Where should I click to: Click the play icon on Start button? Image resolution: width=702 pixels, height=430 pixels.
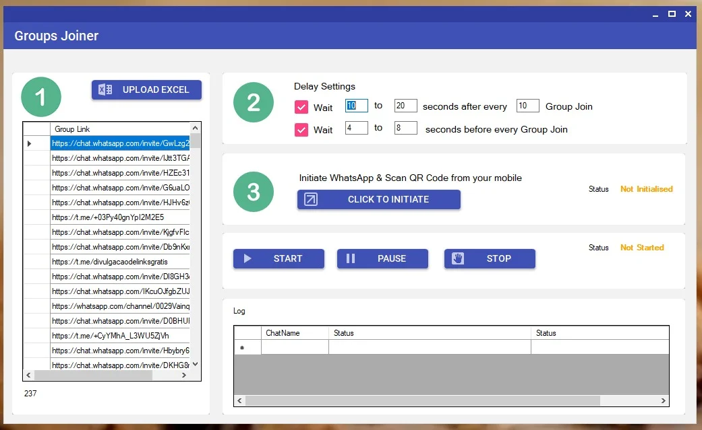[x=247, y=258]
